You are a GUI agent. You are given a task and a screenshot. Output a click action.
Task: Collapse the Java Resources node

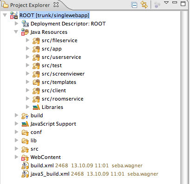[x=16, y=32]
